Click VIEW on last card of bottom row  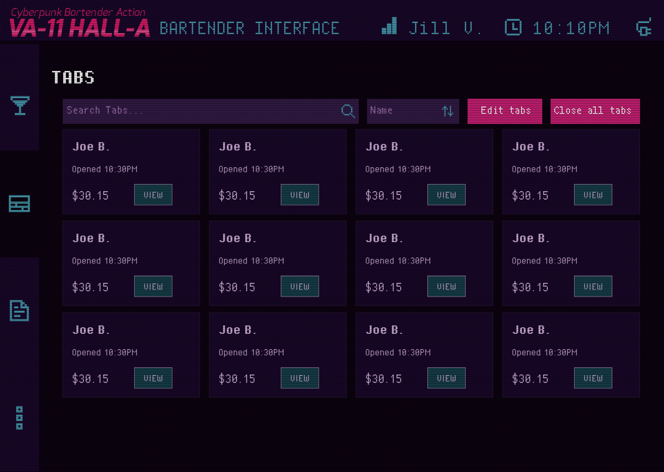pyautogui.click(x=593, y=378)
